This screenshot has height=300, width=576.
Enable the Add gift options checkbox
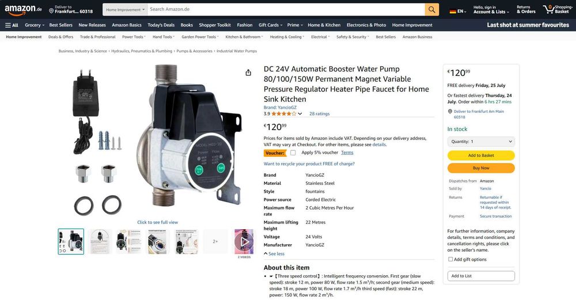coord(450,259)
